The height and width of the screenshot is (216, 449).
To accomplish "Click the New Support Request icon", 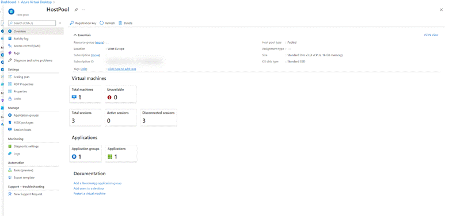I will click(x=10, y=194).
